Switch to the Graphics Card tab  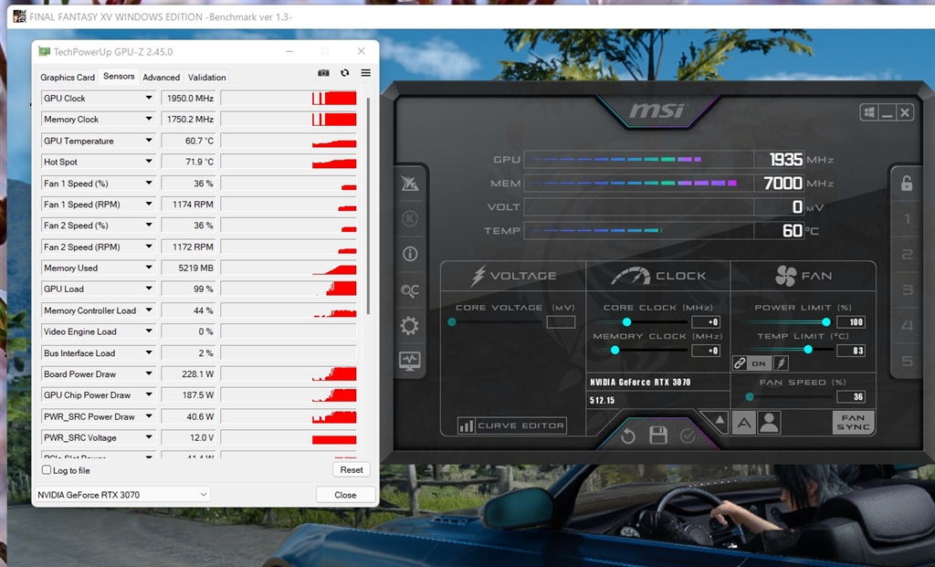coord(68,77)
